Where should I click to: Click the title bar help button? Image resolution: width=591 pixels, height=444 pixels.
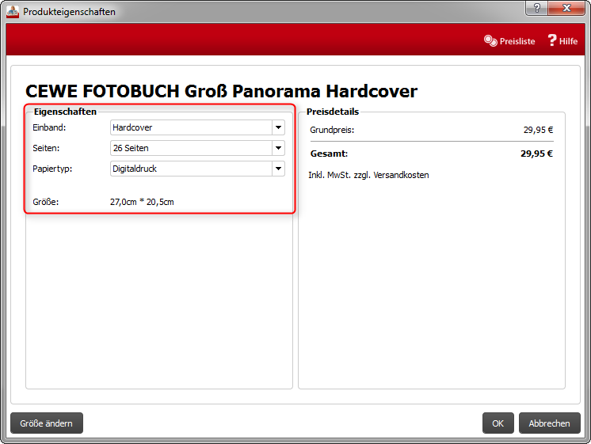coord(537,8)
